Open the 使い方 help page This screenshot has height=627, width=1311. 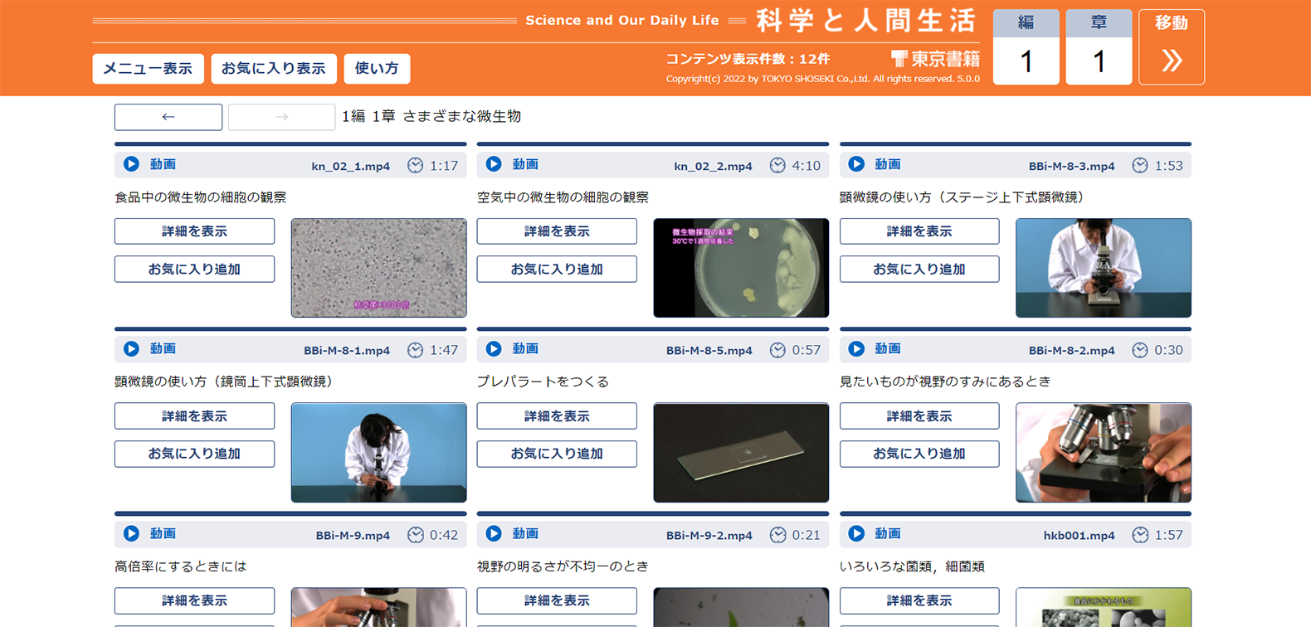point(377,69)
